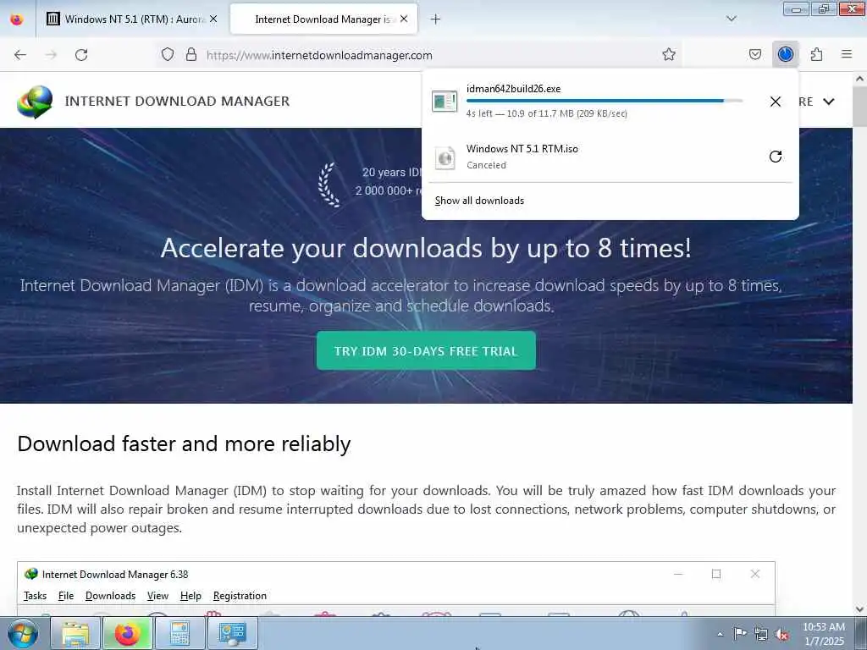867x650 pixels.
Task: Open the Downloads menu in IDM screenshot
Action: pyautogui.click(x=111, y=595)
